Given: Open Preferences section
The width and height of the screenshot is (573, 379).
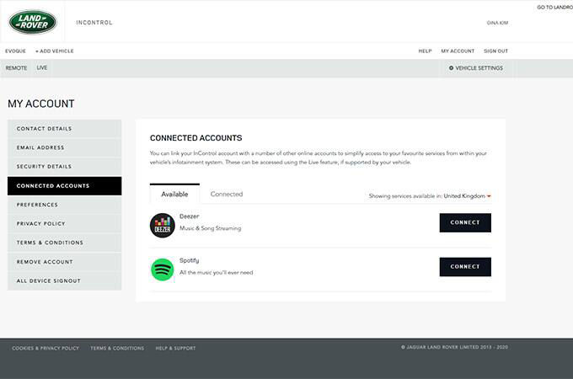Looking at the screenshot, I should (64, 205).
